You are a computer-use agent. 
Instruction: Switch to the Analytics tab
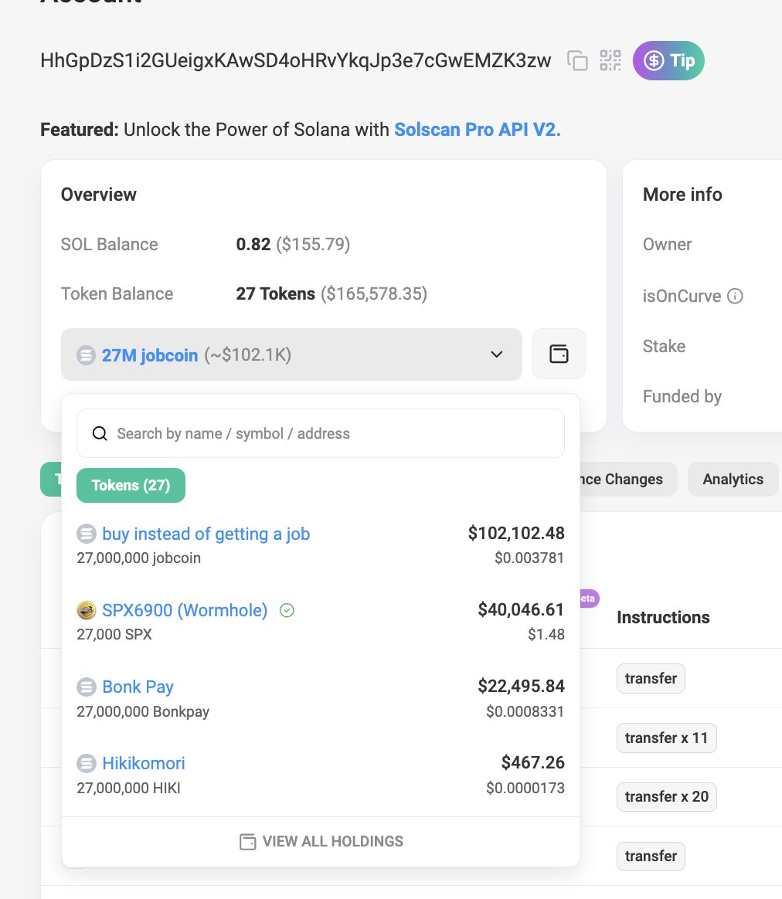[x=733, y=480]
